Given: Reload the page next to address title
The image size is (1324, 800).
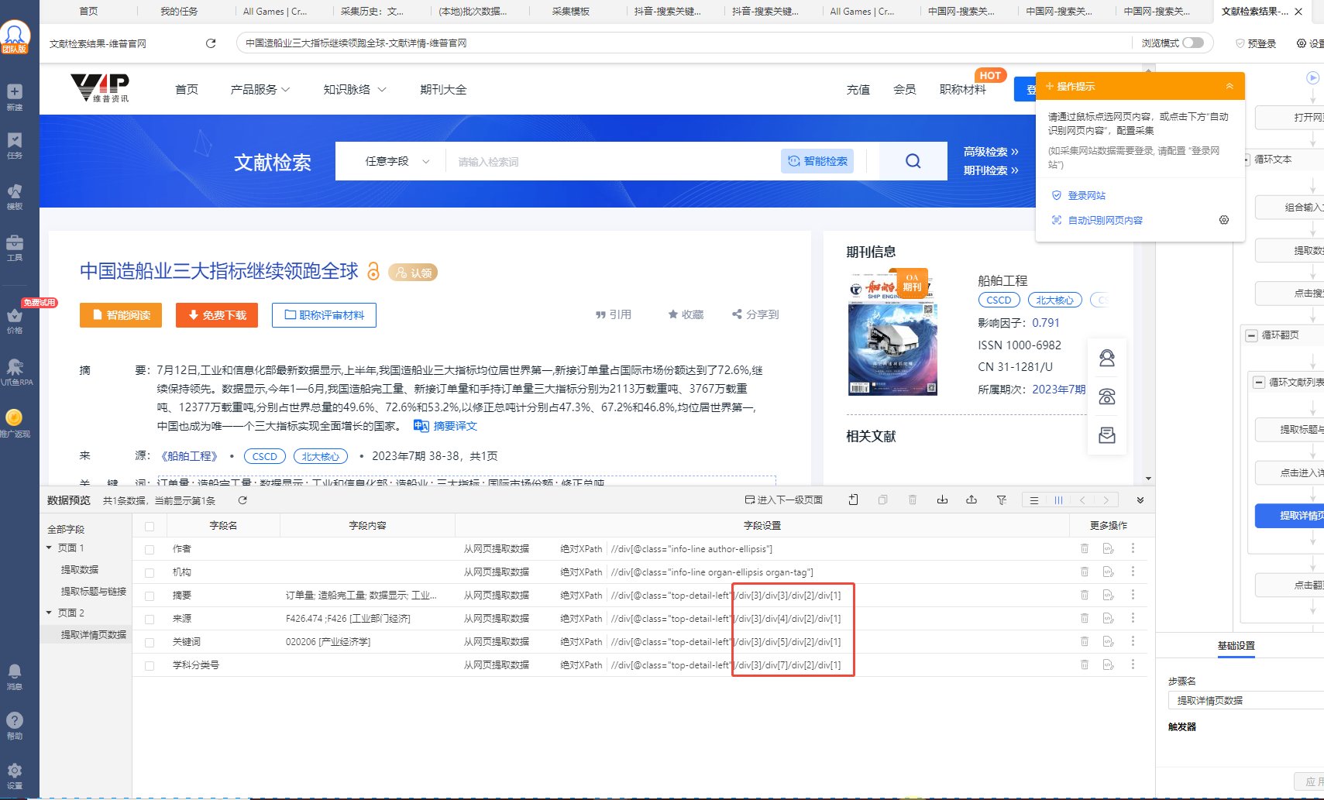Looking at the screenshot, I should click(x=211, y=43).
